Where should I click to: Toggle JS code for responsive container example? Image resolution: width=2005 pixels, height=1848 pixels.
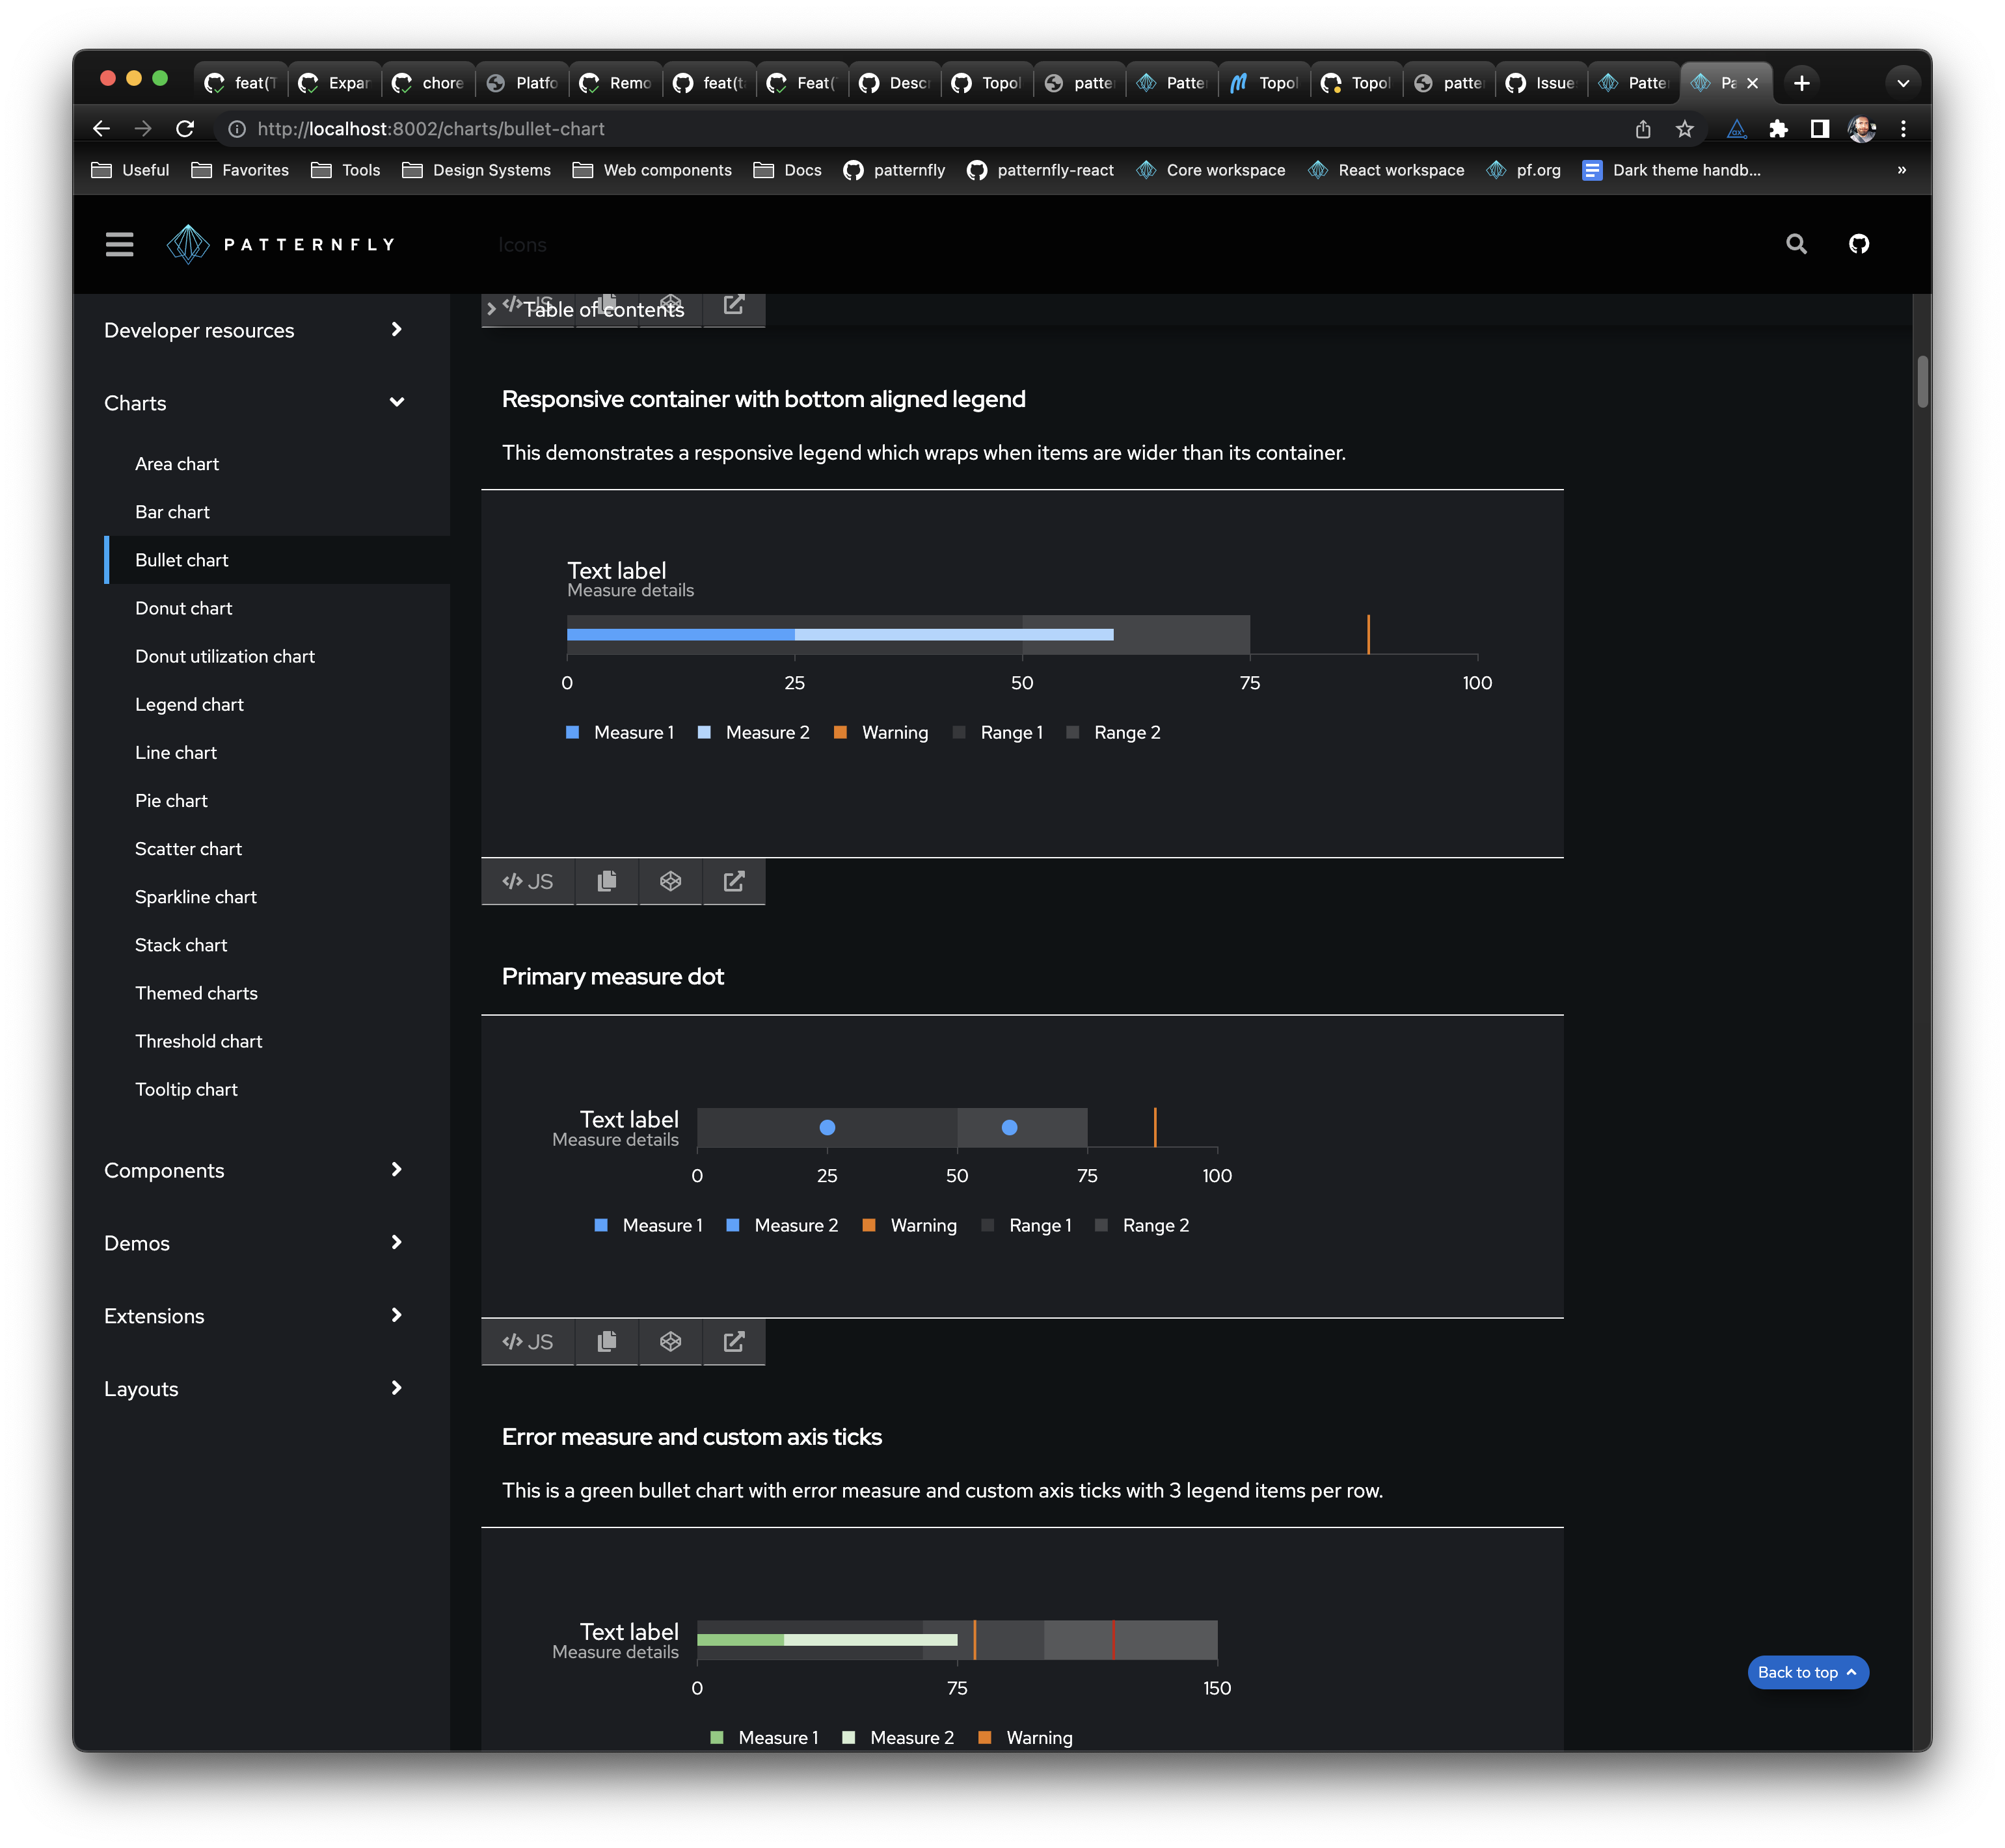tap(527, 881)
